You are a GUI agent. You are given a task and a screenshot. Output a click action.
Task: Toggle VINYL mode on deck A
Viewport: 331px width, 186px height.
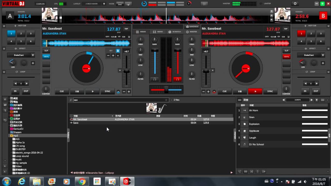(x=46, y=57)
